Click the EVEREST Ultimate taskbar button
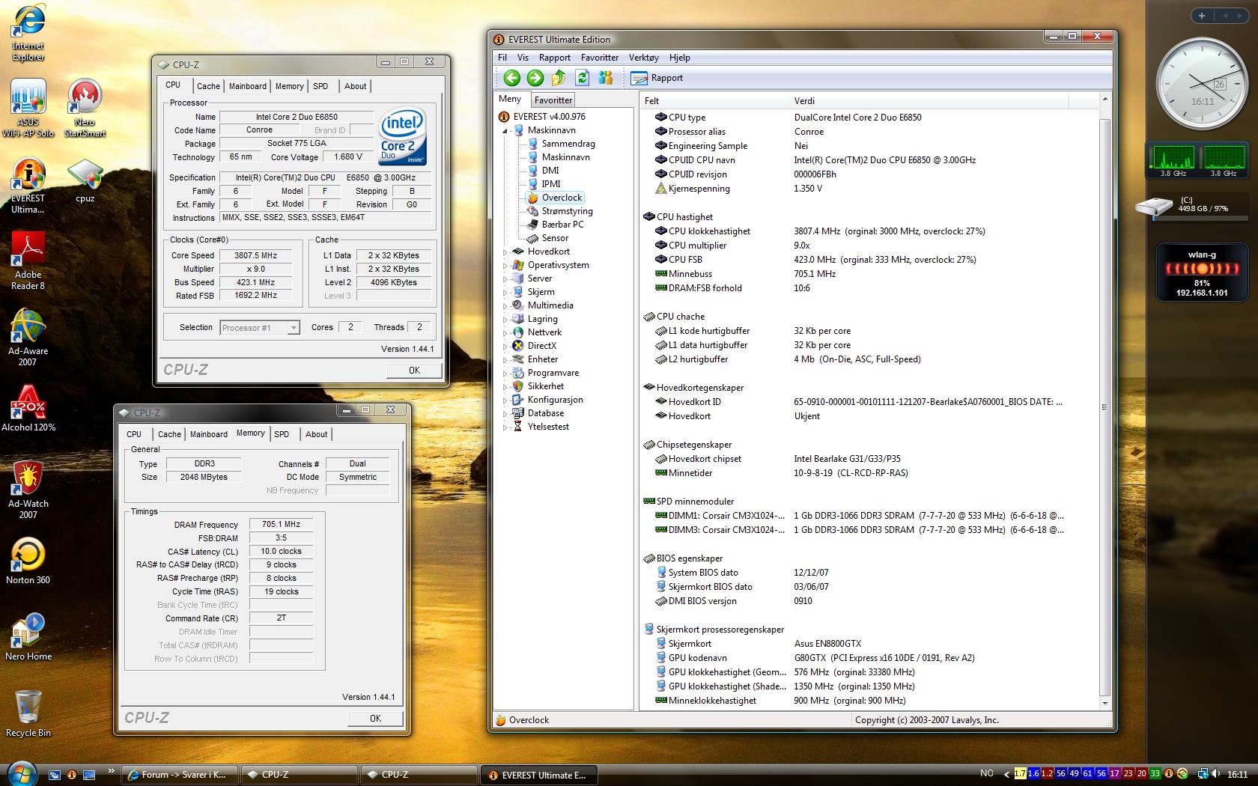Screen dimensions: 1258x786 click(538, 775)
